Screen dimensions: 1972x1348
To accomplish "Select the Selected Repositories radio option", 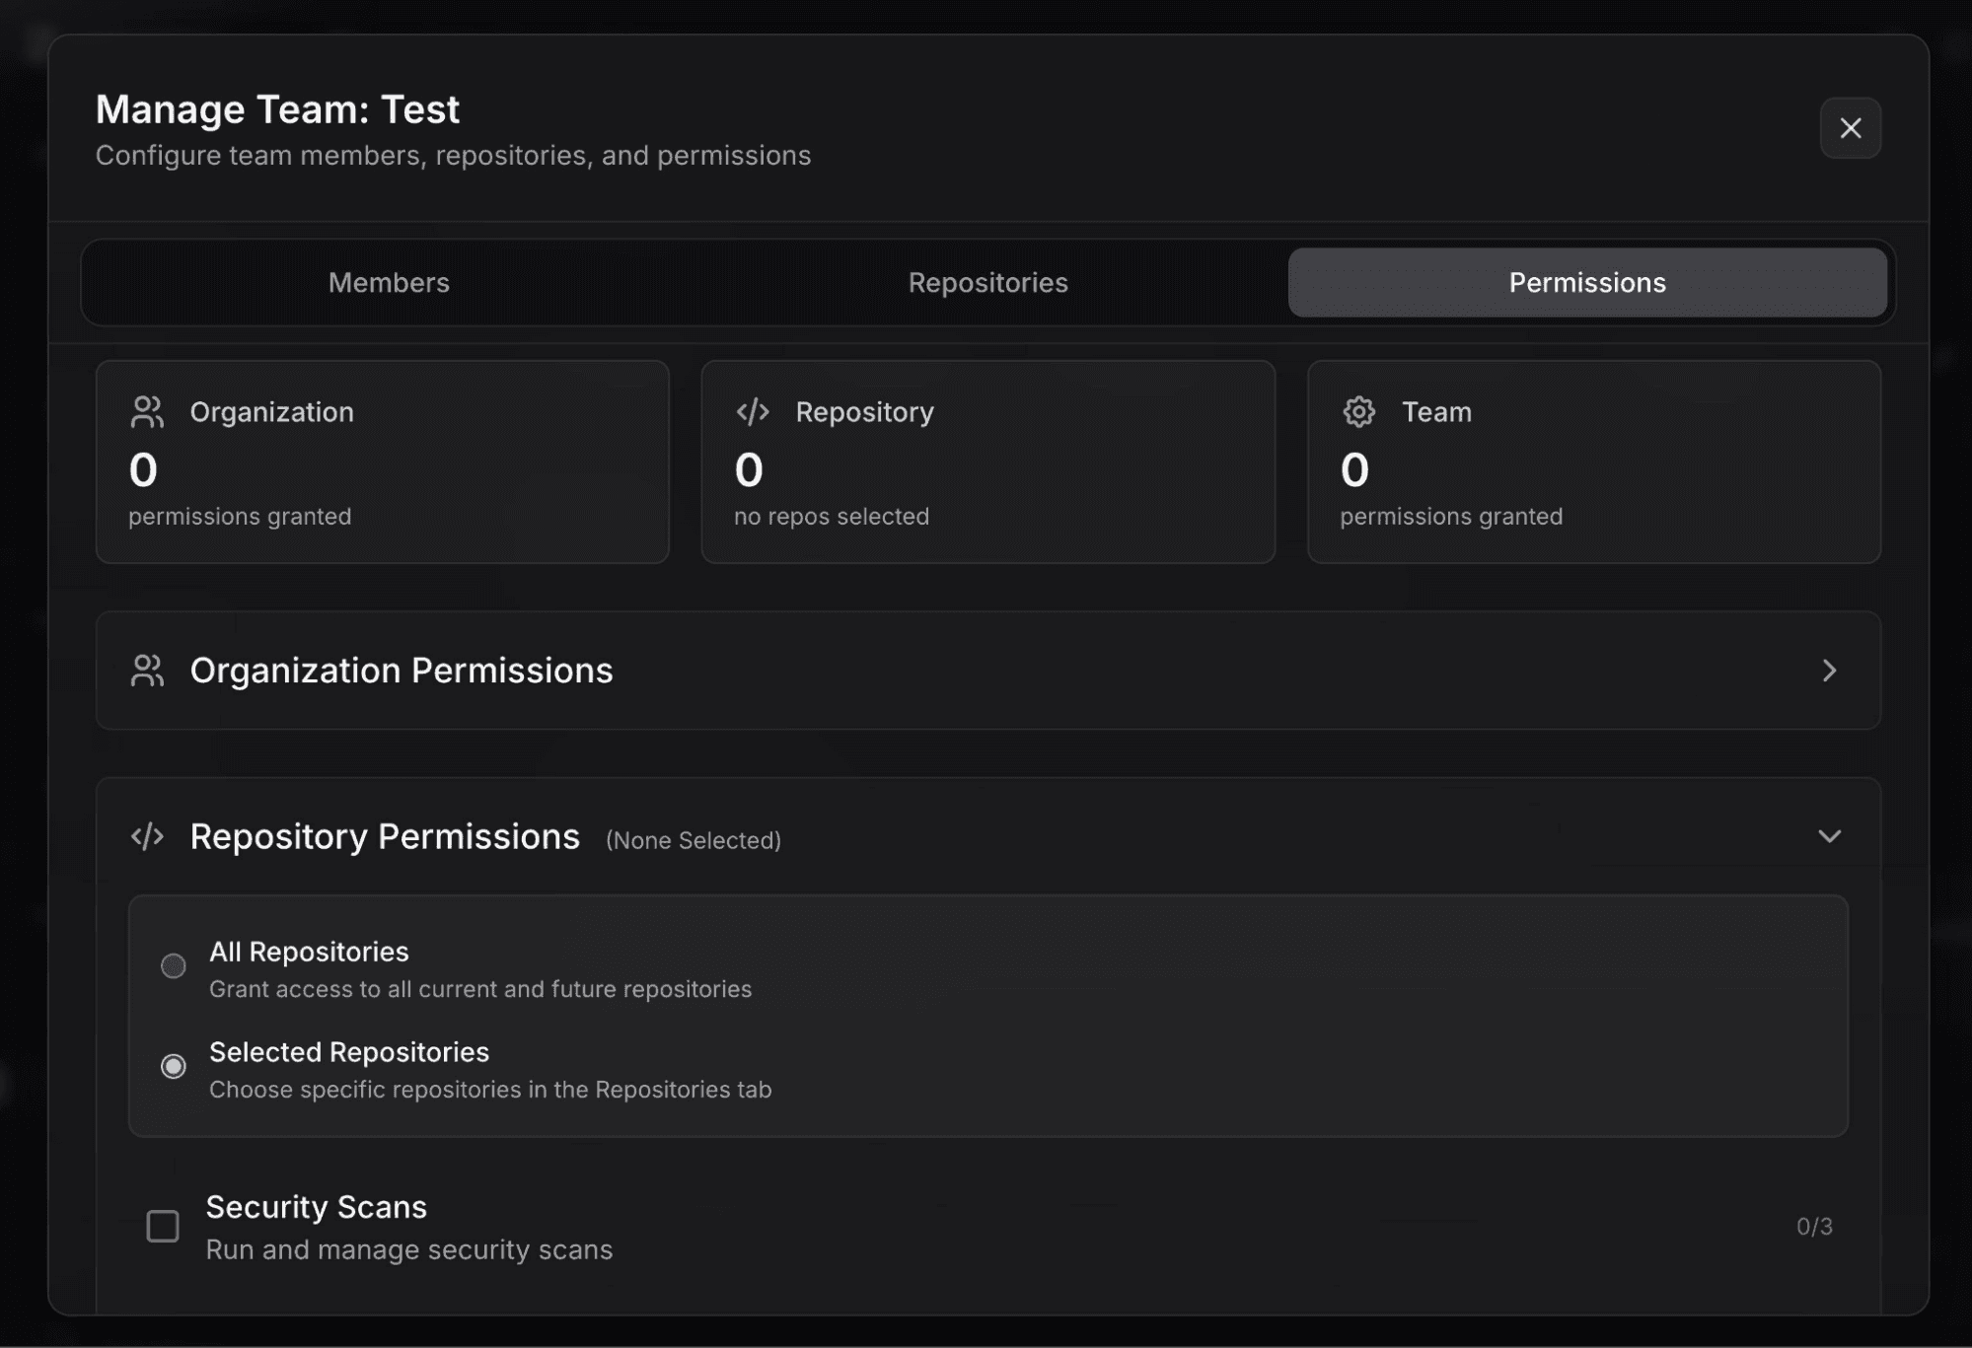I will 174,1067.
